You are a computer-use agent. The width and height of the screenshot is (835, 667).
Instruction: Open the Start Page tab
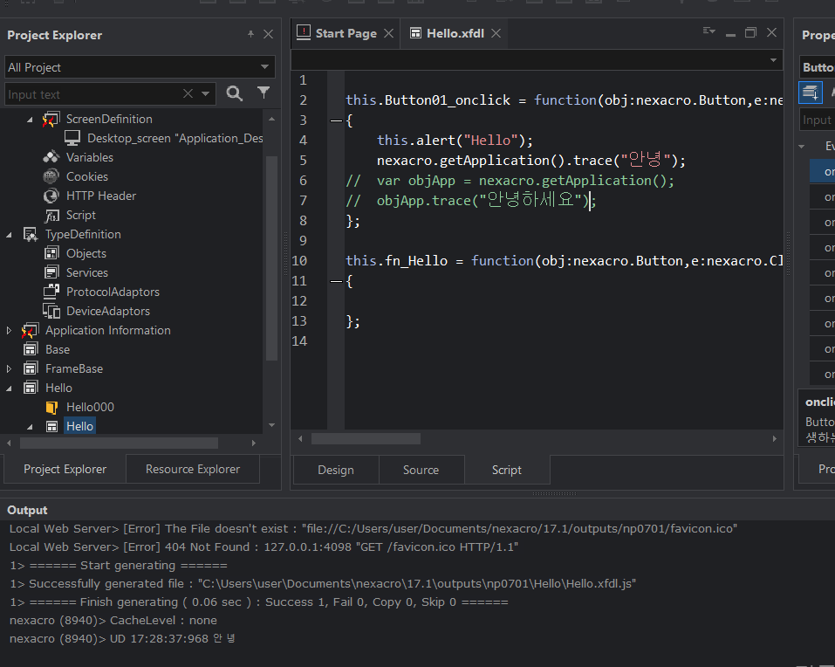[x=346, y=33]
